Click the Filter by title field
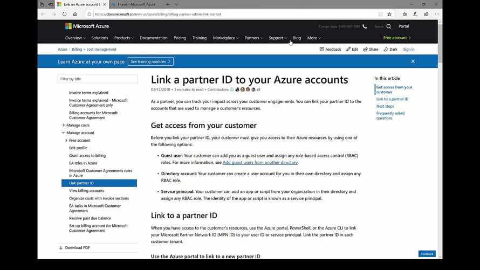 pyautogui.click(x=98, y=79)
